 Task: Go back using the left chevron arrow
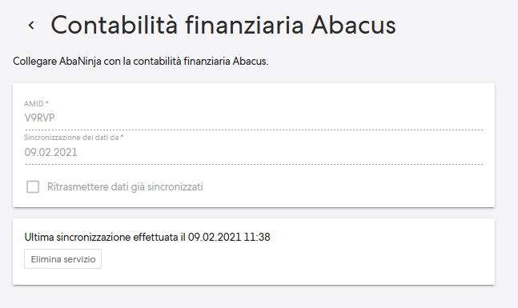(31, 26)
